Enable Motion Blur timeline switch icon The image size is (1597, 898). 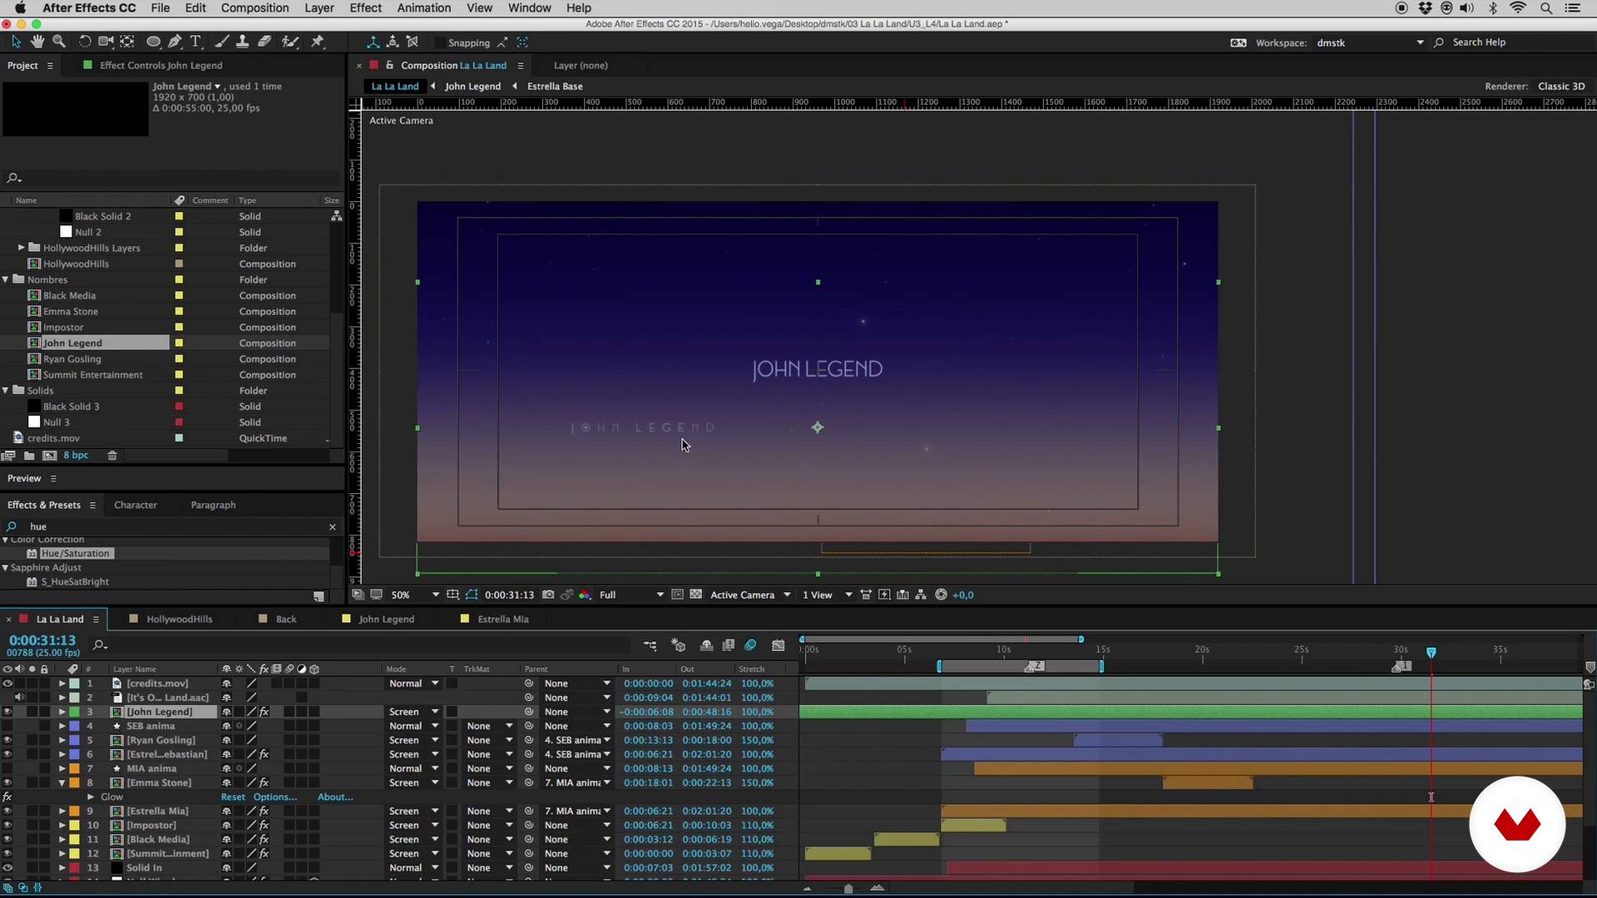(x=750, y=645)
